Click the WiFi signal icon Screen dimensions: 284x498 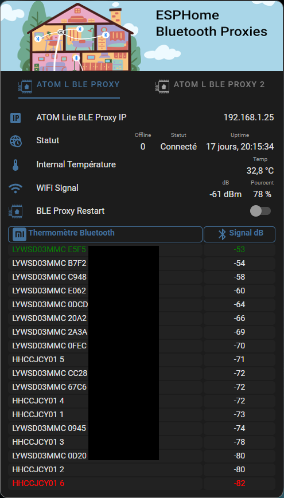tap(15, 189)
